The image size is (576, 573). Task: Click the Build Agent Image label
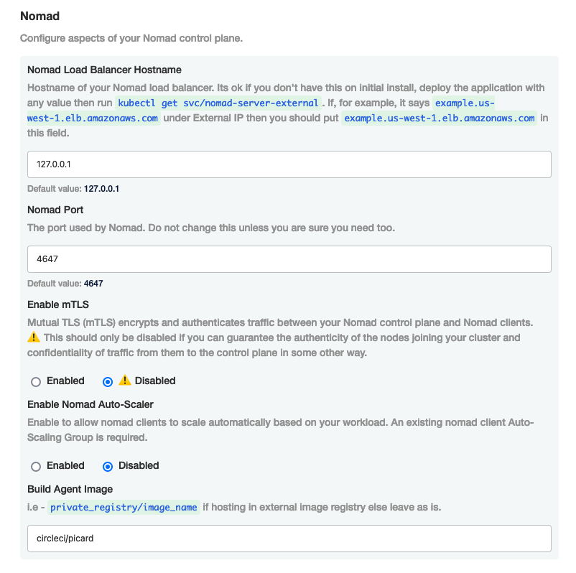[70, 489]
